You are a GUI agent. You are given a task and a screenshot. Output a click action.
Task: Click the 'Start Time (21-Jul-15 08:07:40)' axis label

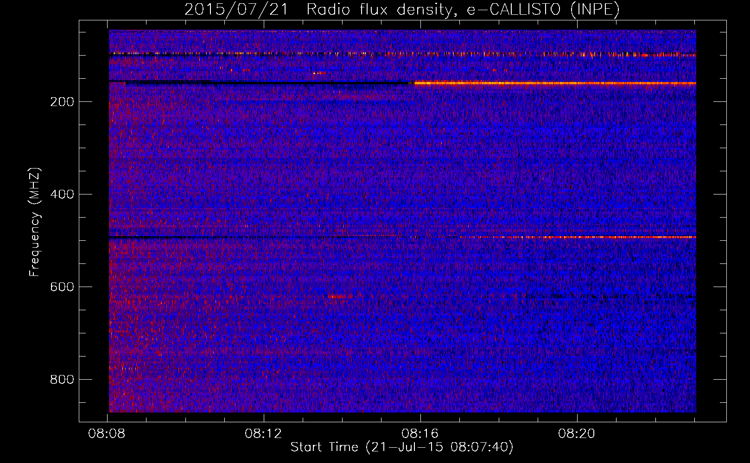[x=402, y=447]
